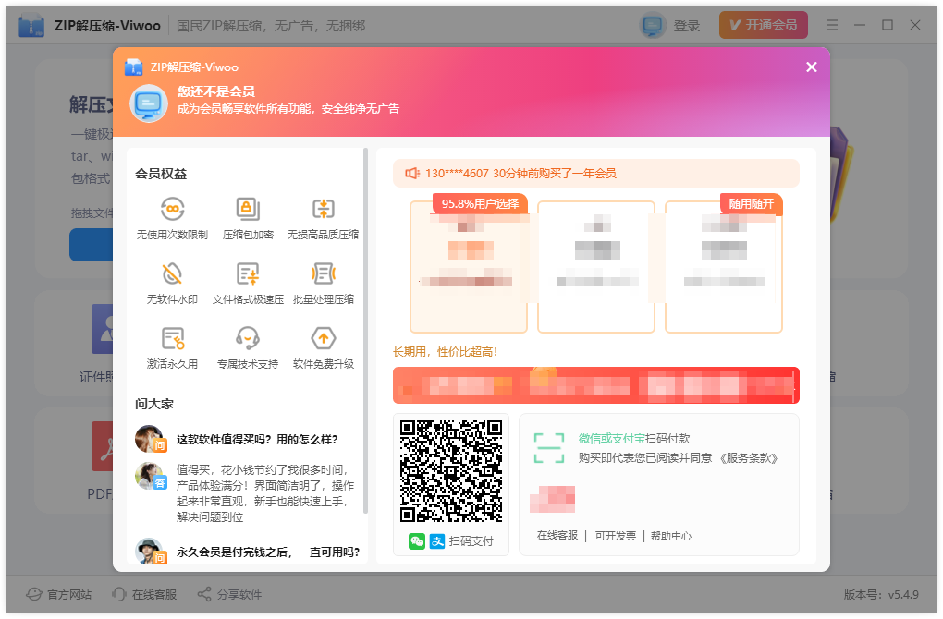Select the plan card tagged 随用随开

pos(724,266)
